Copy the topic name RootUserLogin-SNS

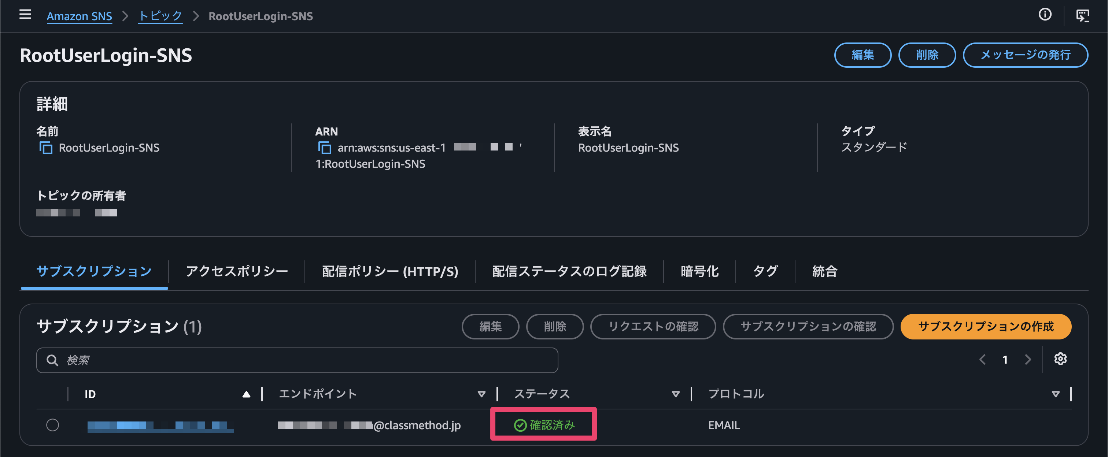[45, 148]
